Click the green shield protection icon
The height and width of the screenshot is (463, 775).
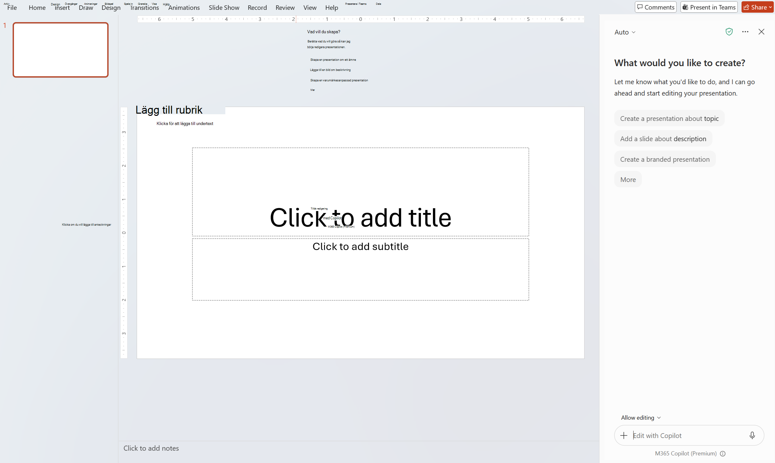(x=729, y=32)
